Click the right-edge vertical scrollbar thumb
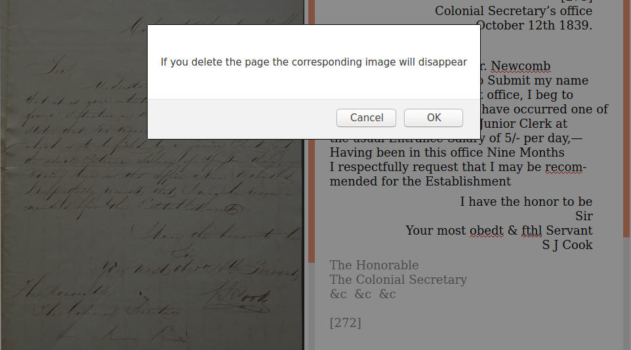Image resolution: width=631 pixels, height=350 pixels. tap(626, 119)
